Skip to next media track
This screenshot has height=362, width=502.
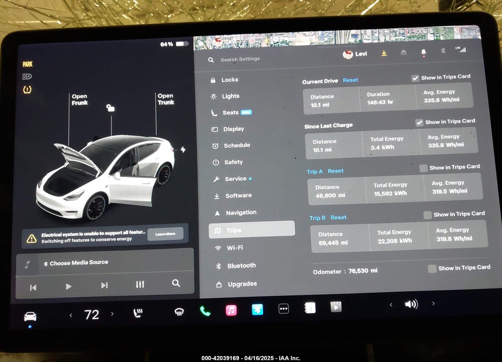(x=104, y=286)
